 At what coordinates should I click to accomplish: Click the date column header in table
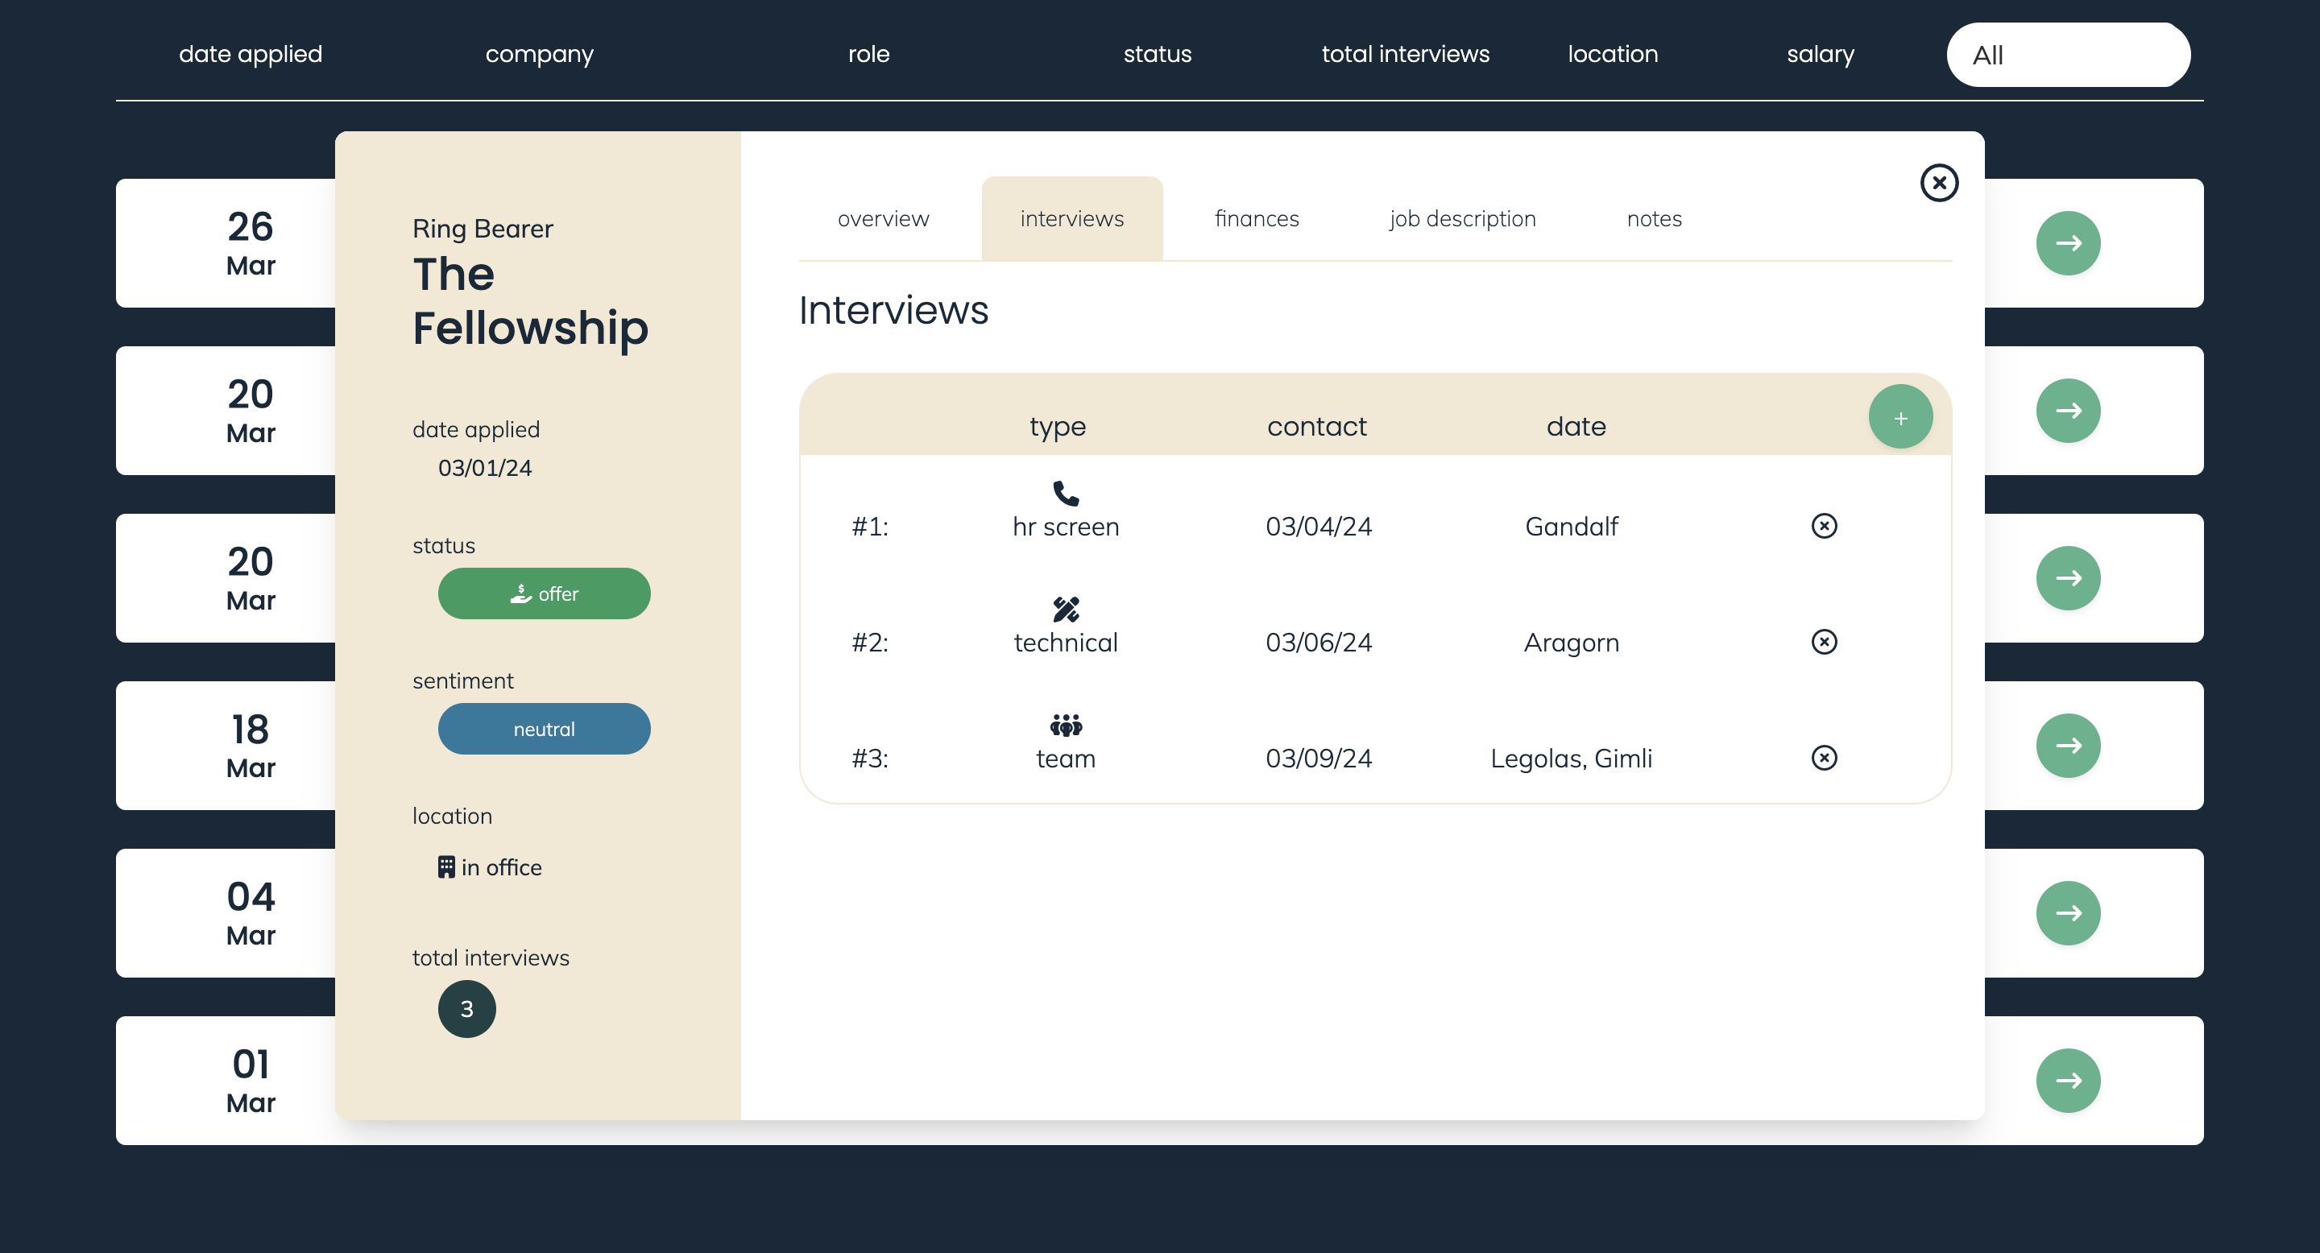click(x=1576, y=427)
